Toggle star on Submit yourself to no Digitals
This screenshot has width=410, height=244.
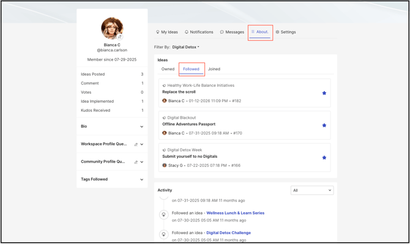coord(324,158)
